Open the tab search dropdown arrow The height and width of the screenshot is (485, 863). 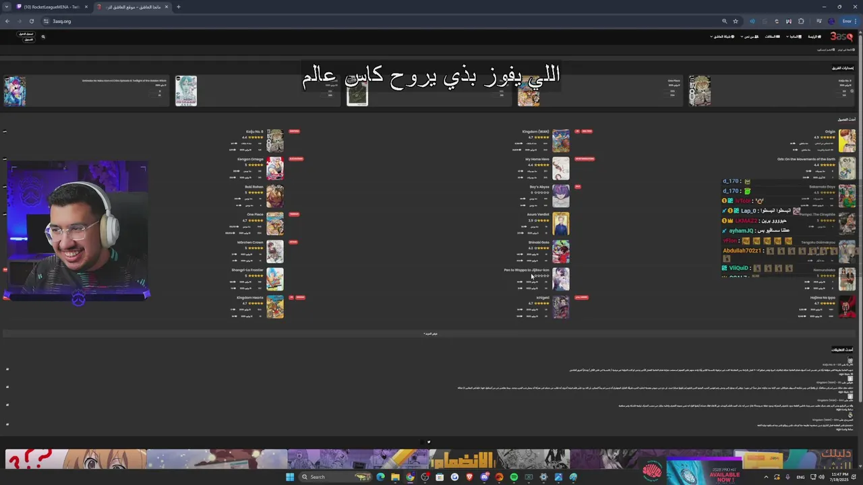[x=6, y=7]
